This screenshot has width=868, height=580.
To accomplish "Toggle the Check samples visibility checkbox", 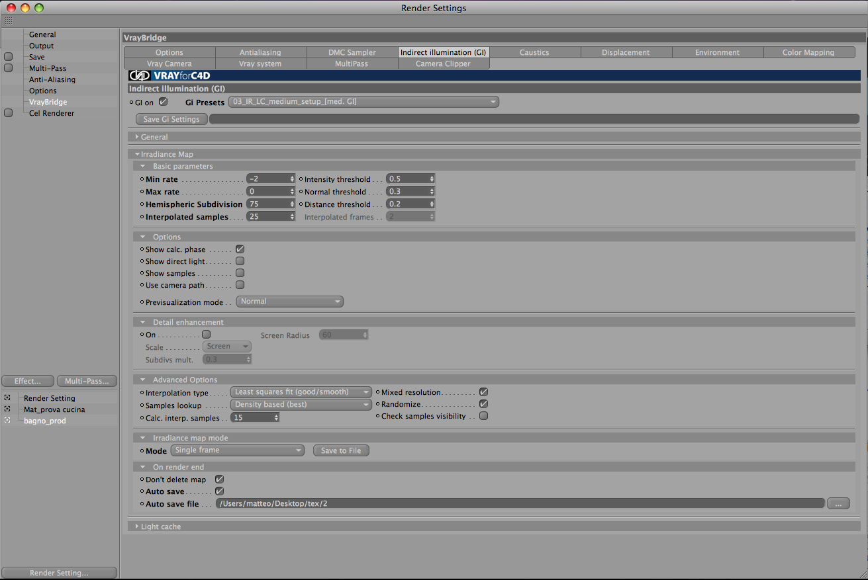I will click(484, 416).
